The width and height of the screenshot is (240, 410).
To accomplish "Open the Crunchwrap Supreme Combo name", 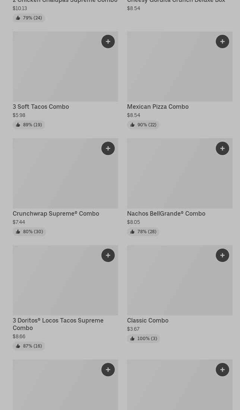I will (x=56, y=214).
